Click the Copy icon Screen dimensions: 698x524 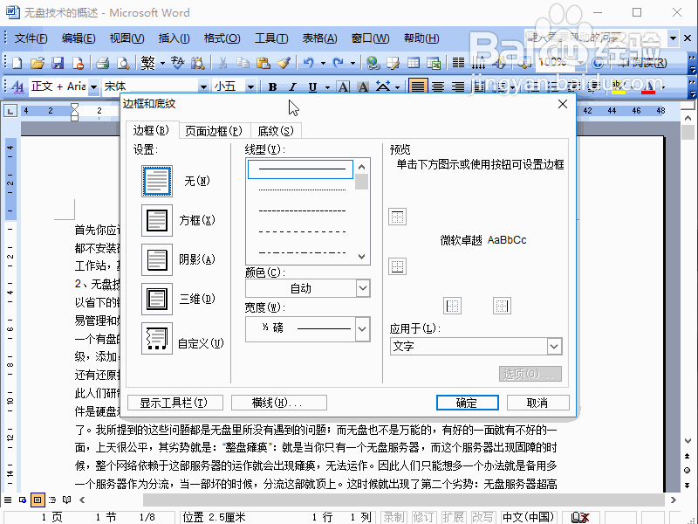pyautogui.click(x=243, y=63)
